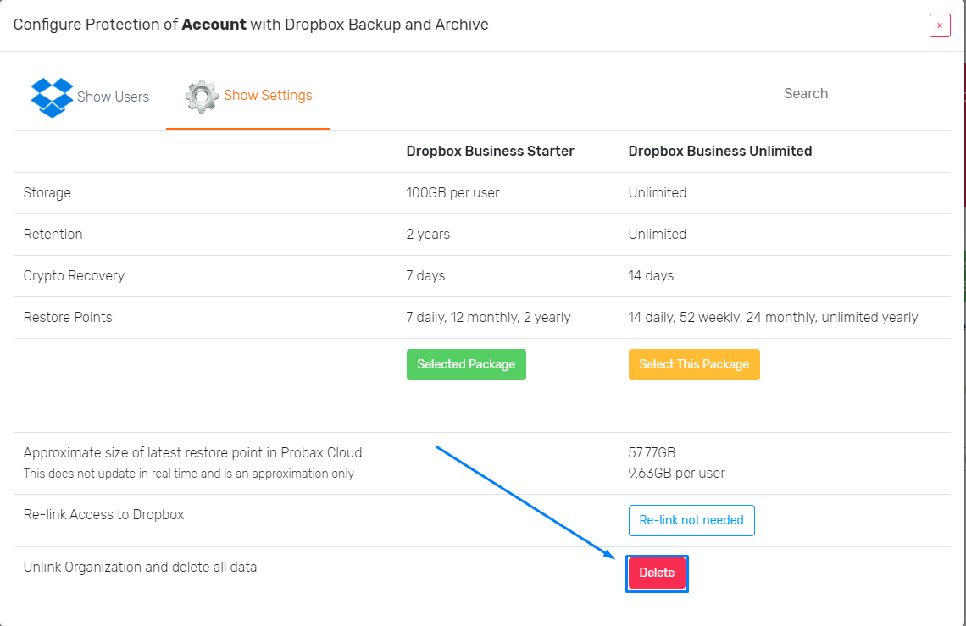Viewport: 966px width, 626px height.
Task: Open the Show Settings tab
Action: 248,96
